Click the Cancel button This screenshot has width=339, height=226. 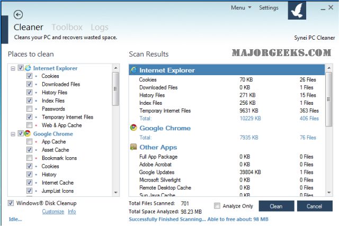315,206
